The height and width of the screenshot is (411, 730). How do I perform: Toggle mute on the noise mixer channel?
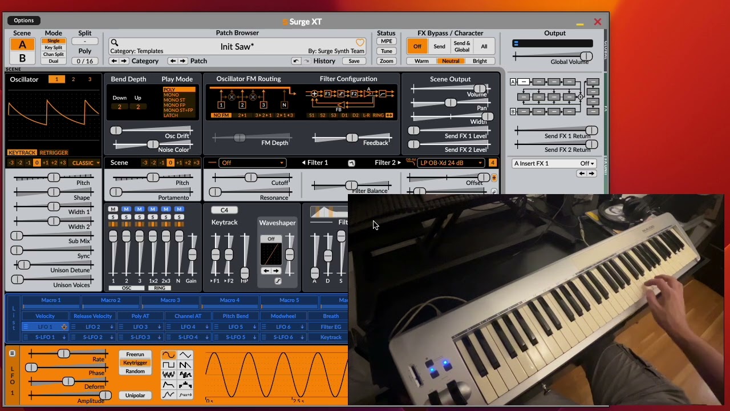pos(179,209)
